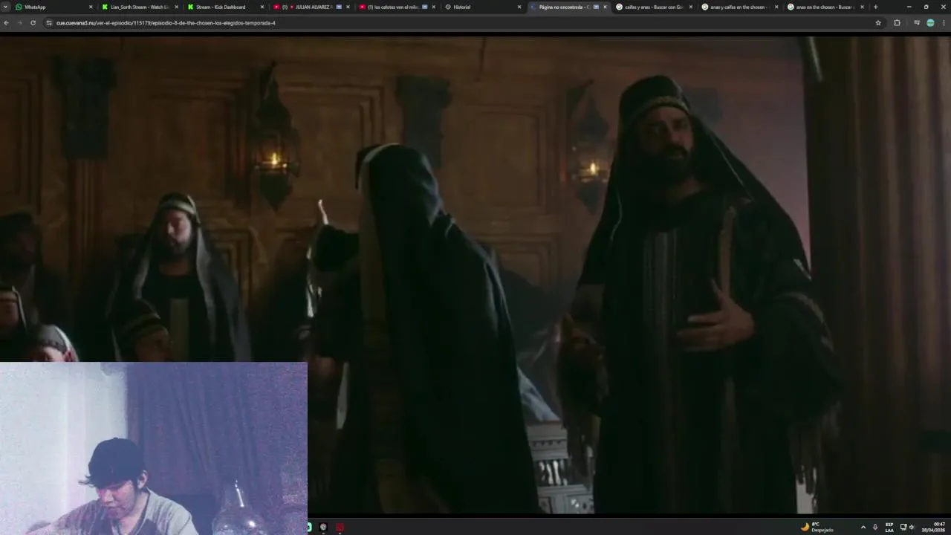Show hidden system tray icons
951x535 pixels.
(x=863, y=527)
